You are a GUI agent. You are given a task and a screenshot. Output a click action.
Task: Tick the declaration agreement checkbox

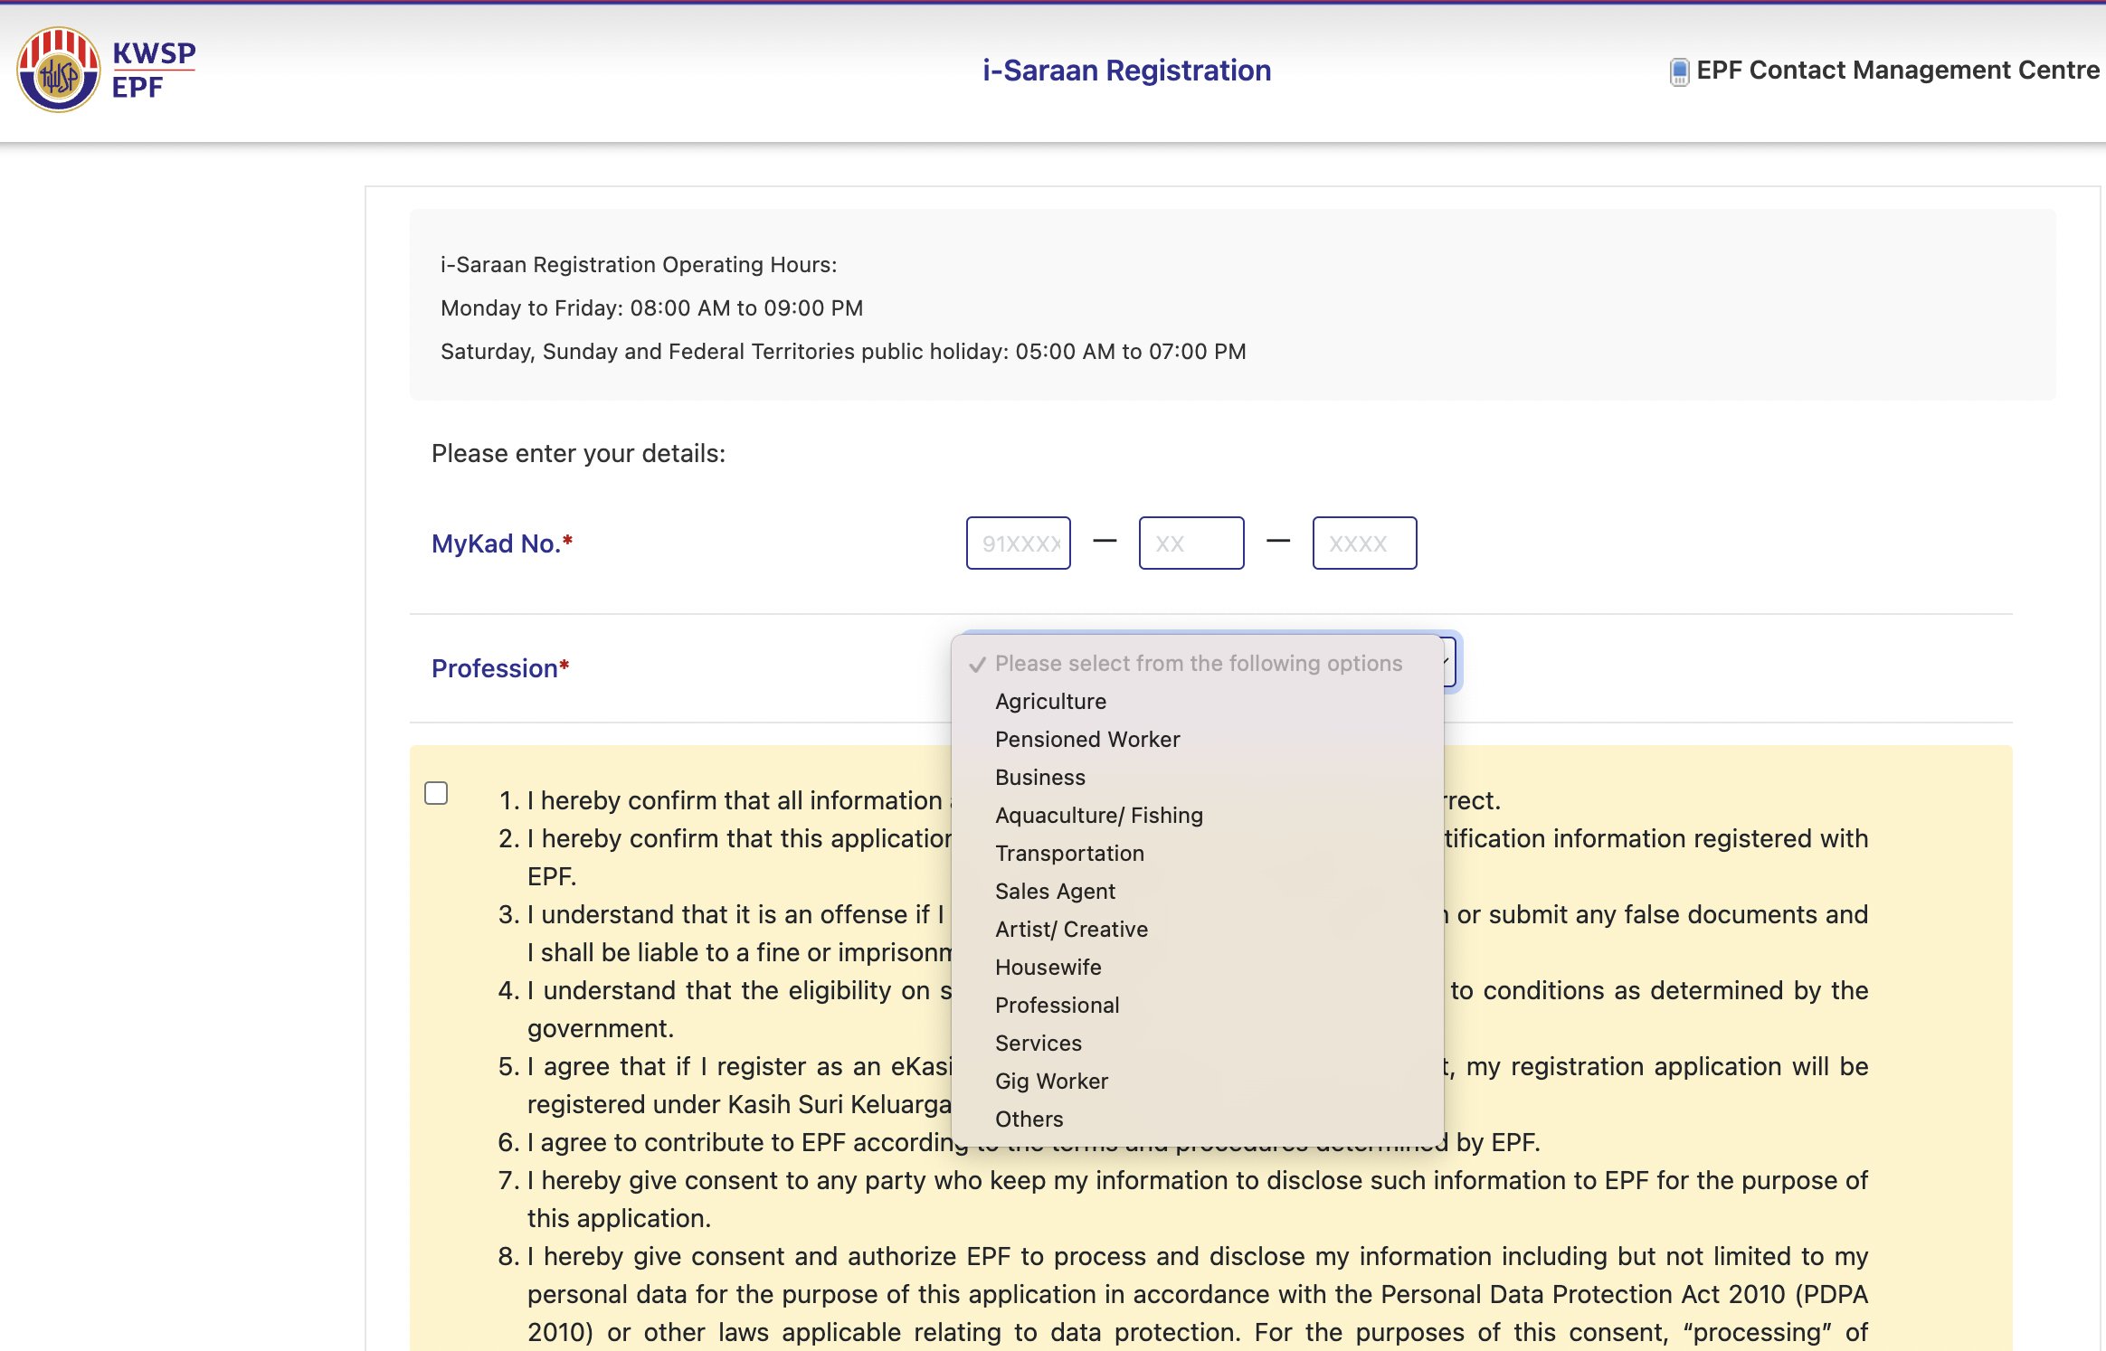[x=436, y=793]
